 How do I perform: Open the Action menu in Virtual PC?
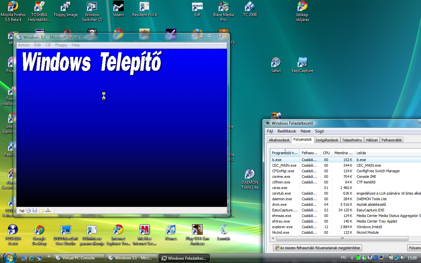pos(24,45)
